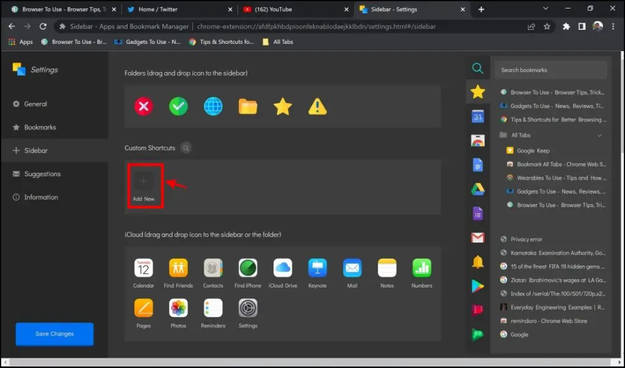Open the search icon atop the sidebar
Screen dimensions: 625x368
pos(477,69)
